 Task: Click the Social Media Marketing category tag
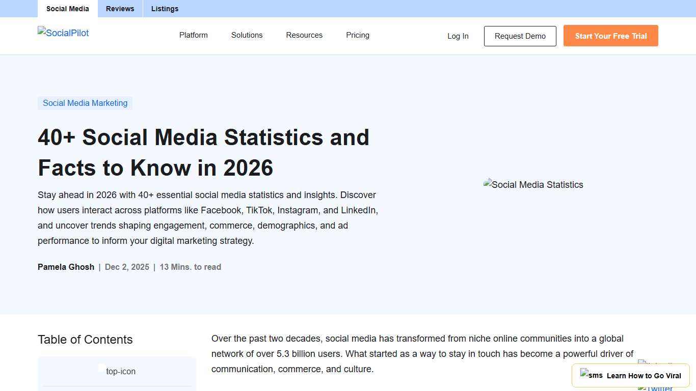pos(85,103)
